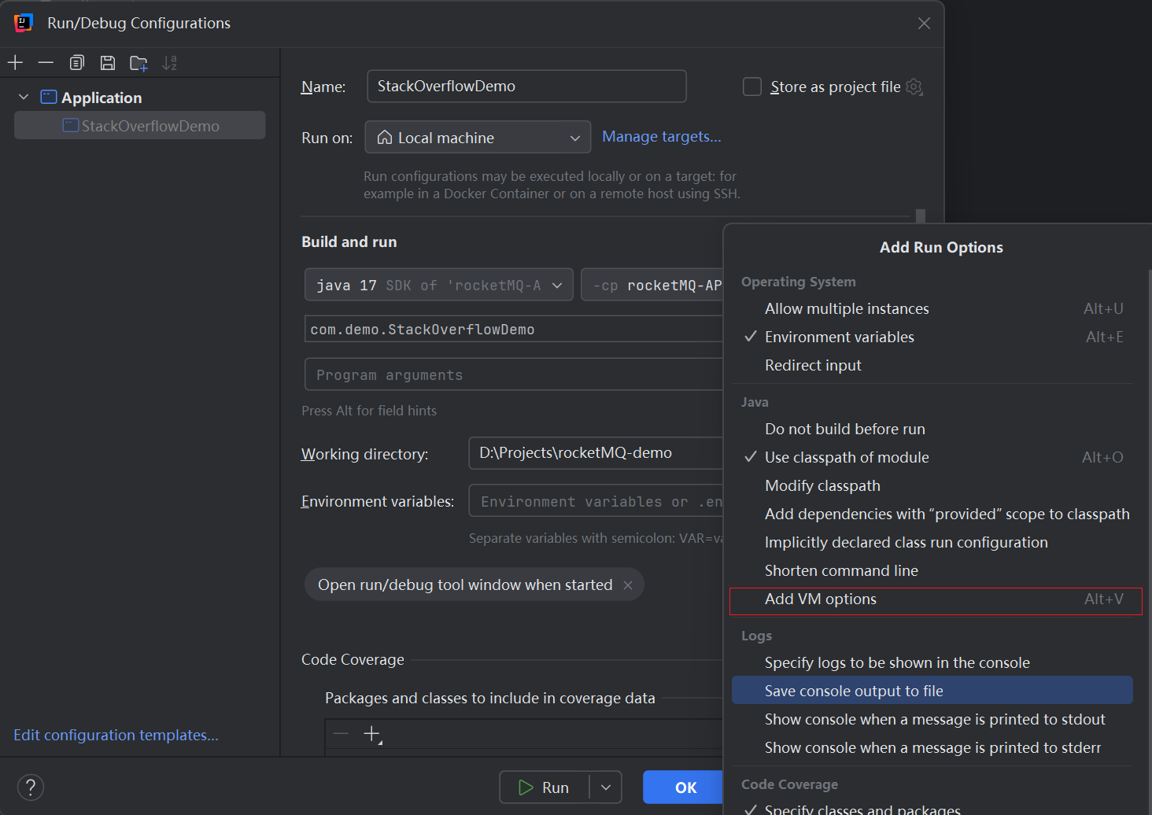Click the Save Configuration icon
This screenshot has width=1152, height=815.
[x=108, y=63]
